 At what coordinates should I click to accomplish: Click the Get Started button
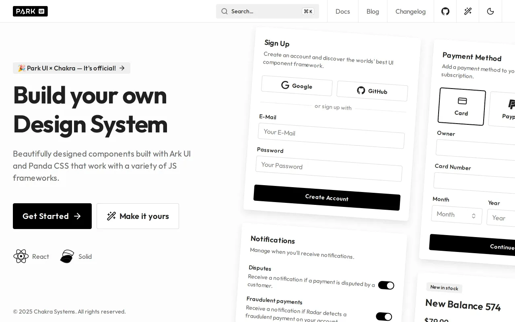coord(52,216)
